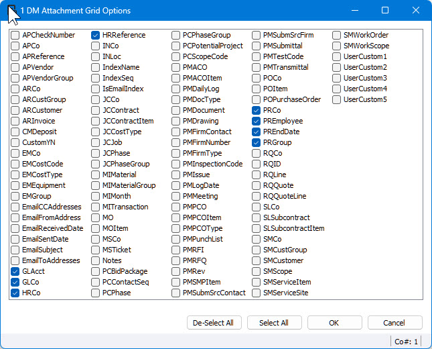This screenshot has width=432, height=349.
Task: Click the app icon in title bar
Action: click(11, 11)
